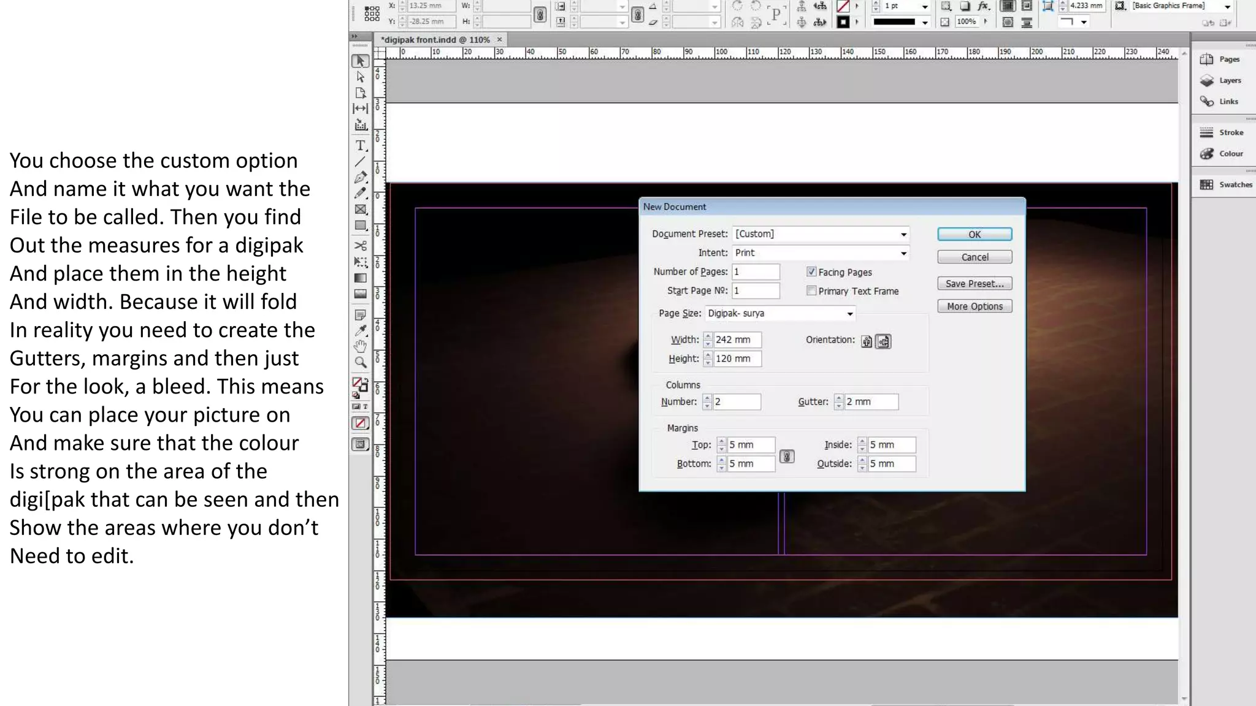Select the Direct Selection tool
The width and height of the screenshot is (1256, 706).
click(x=361, y=77)
